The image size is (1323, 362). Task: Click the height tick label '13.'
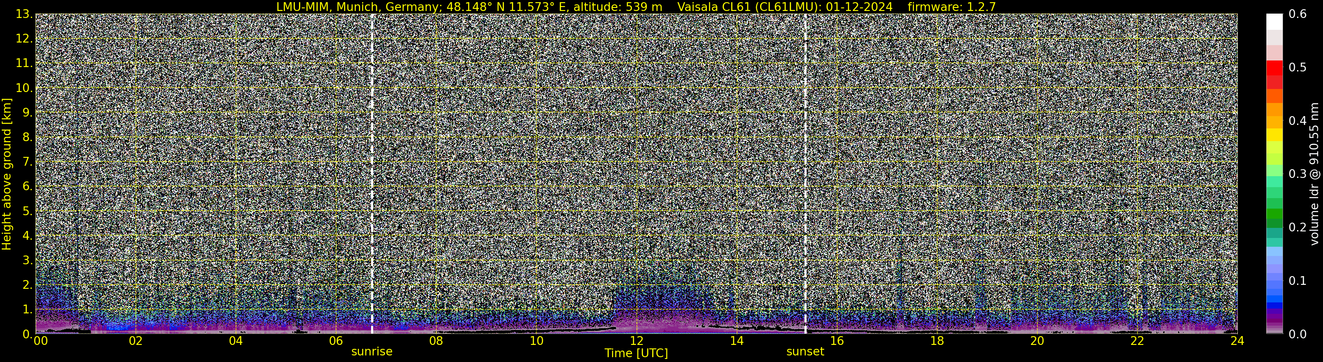[x=24, y=14]
